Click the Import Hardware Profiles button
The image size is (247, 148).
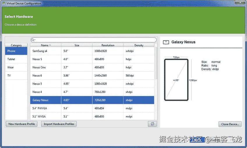coord(59,124)
